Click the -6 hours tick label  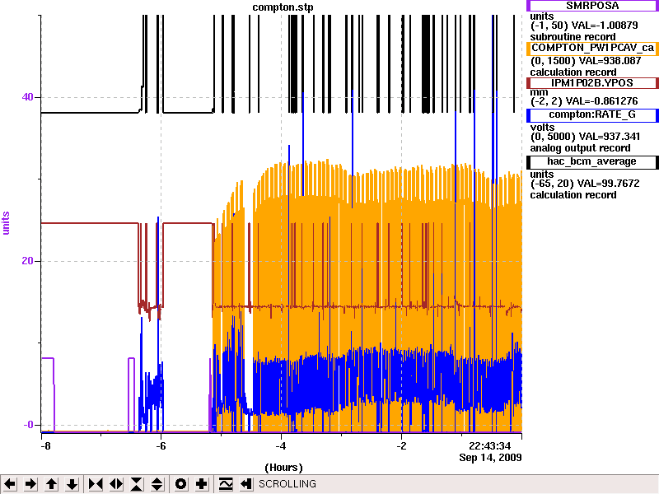pyautogui.click(x=161, y=446)
